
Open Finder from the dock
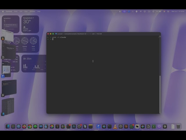coord(8,126)
